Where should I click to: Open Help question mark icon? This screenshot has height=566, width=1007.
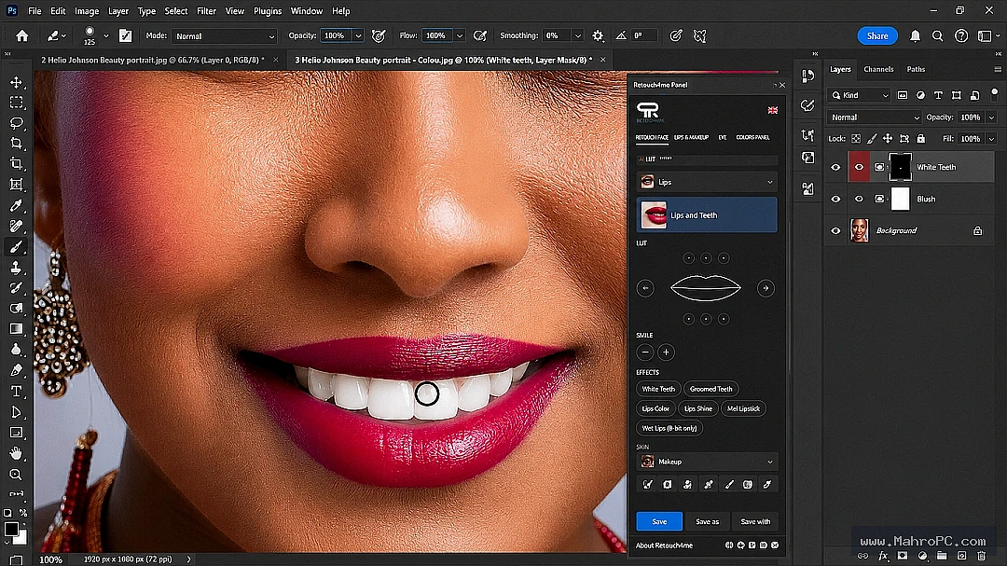click(x=961, y=36)
